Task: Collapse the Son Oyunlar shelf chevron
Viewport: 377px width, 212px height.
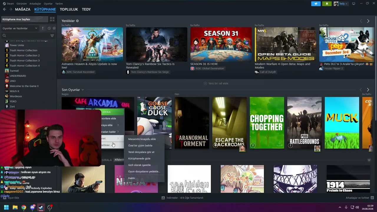Action: pyautogui.click(x=83, y=90)
